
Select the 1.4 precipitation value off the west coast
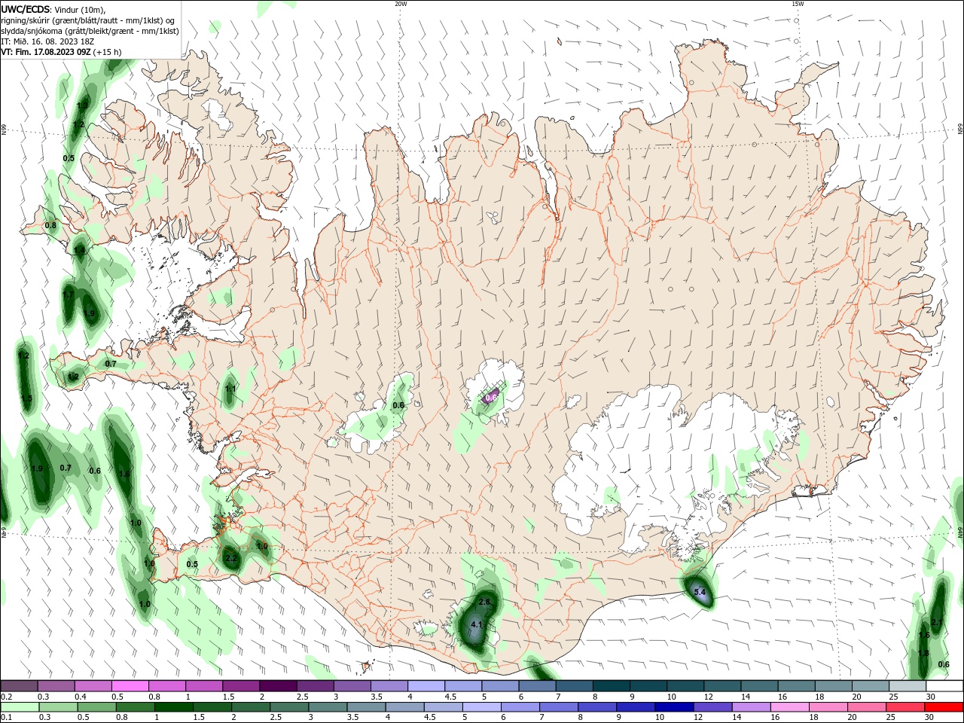pyautogui.click(x=79, y=250)
